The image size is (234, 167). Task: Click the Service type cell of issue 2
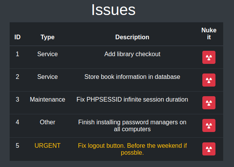47,77
